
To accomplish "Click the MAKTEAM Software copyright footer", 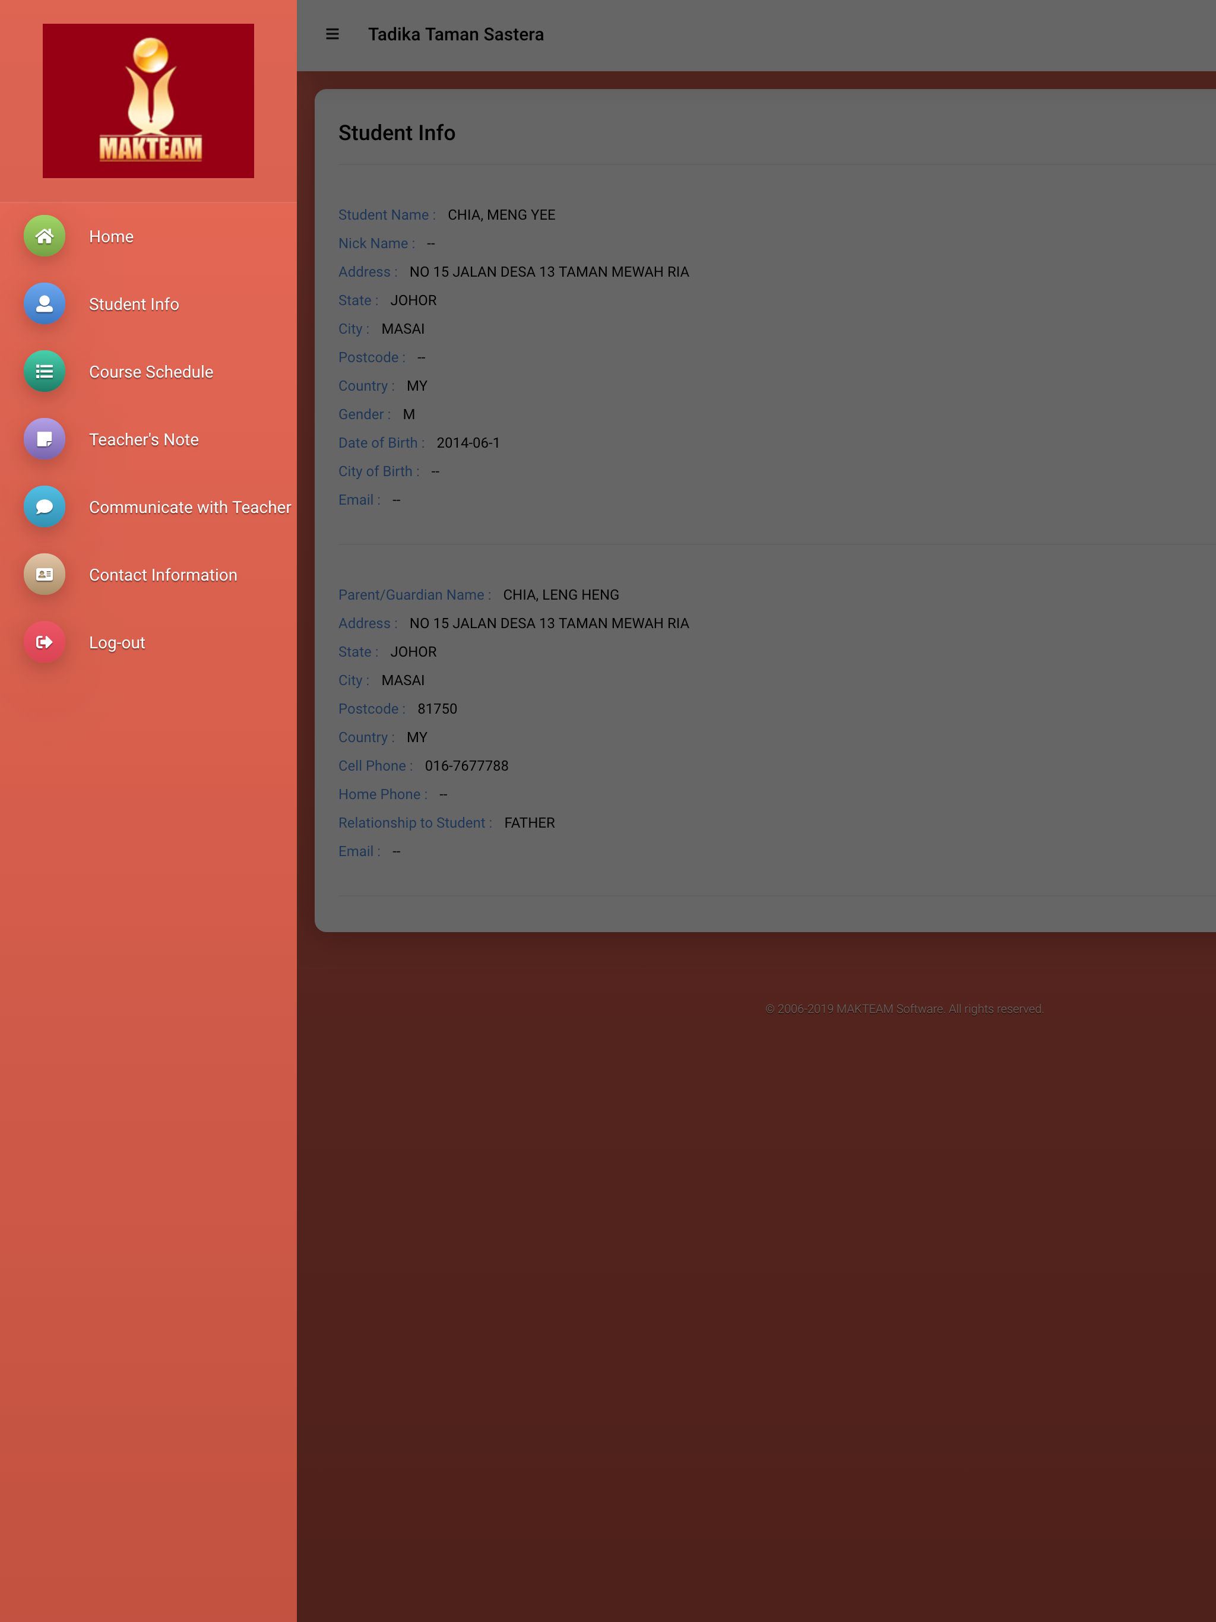I will pyautogui.click(x=904, y=1009).
